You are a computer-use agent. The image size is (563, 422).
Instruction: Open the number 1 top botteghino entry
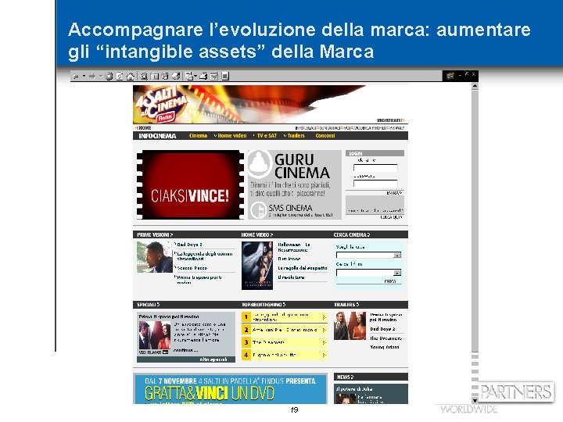[285, 317]
